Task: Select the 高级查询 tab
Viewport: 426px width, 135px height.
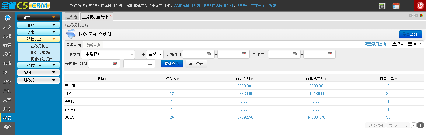Action: coord(93,45)
